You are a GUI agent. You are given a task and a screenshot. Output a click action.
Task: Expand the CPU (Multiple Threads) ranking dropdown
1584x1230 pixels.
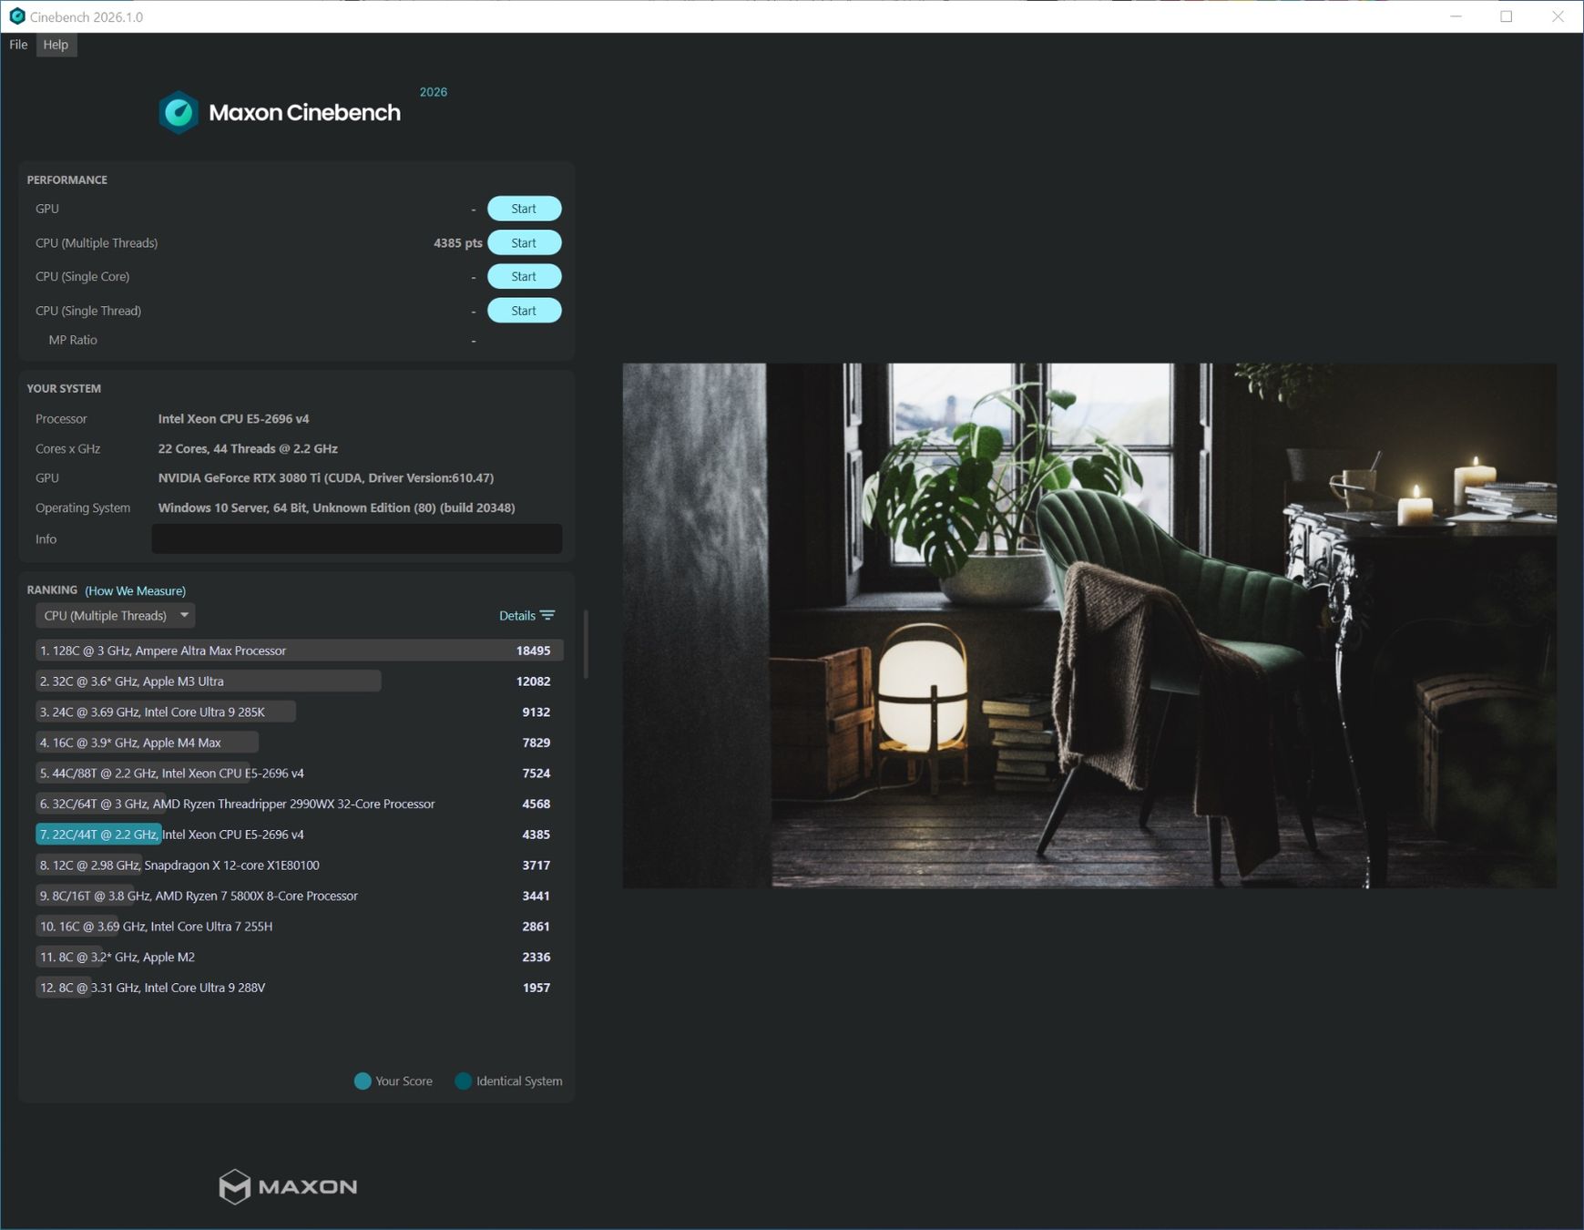pyautogui.click(x=116, y=616)
